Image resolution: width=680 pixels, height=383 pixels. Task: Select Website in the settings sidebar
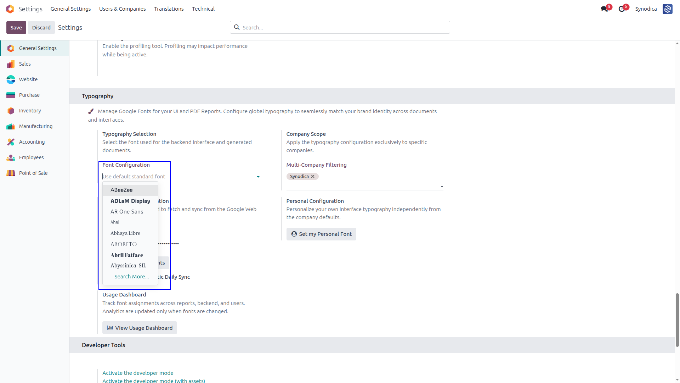(x=35, y=79)
